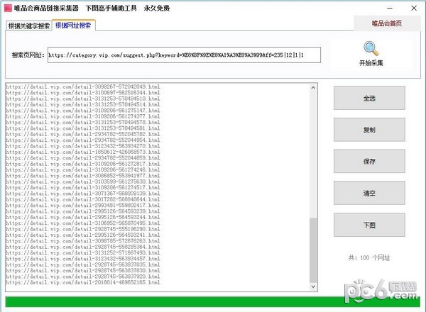Select URL row detail-2928745-563837835.html

click(x=83, y=264)
